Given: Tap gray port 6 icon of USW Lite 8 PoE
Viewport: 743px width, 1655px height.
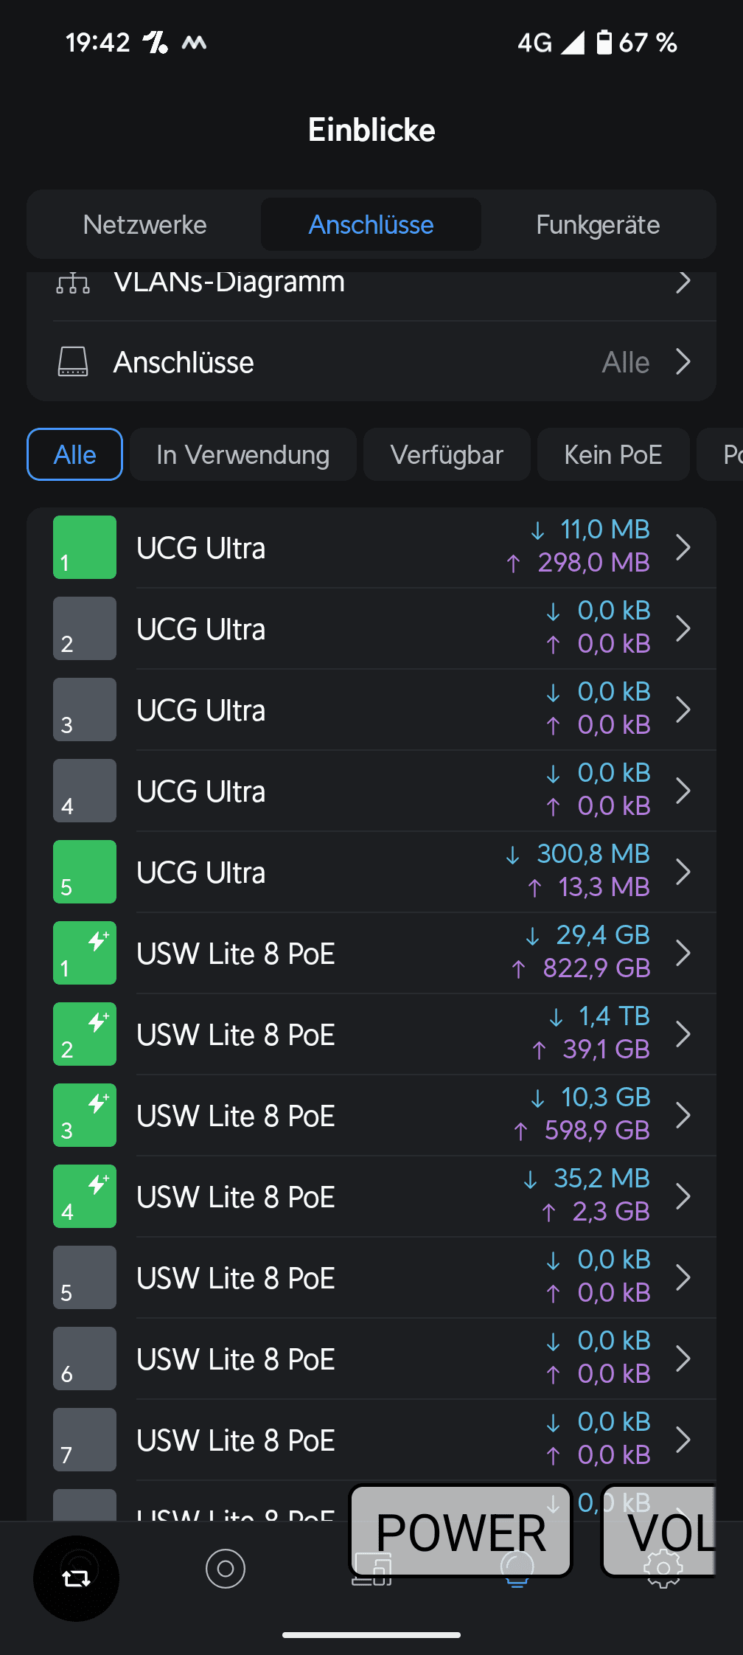Looking at the screenshot, I should click(85, 1359).
